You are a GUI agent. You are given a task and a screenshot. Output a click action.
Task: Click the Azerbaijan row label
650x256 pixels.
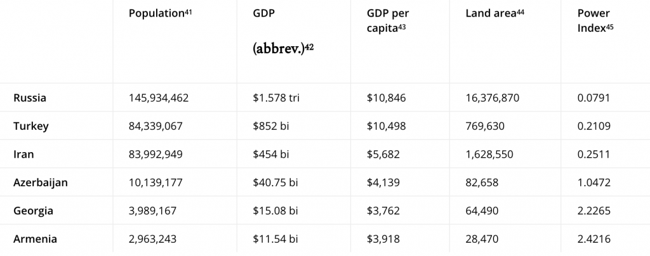(41, 182)
